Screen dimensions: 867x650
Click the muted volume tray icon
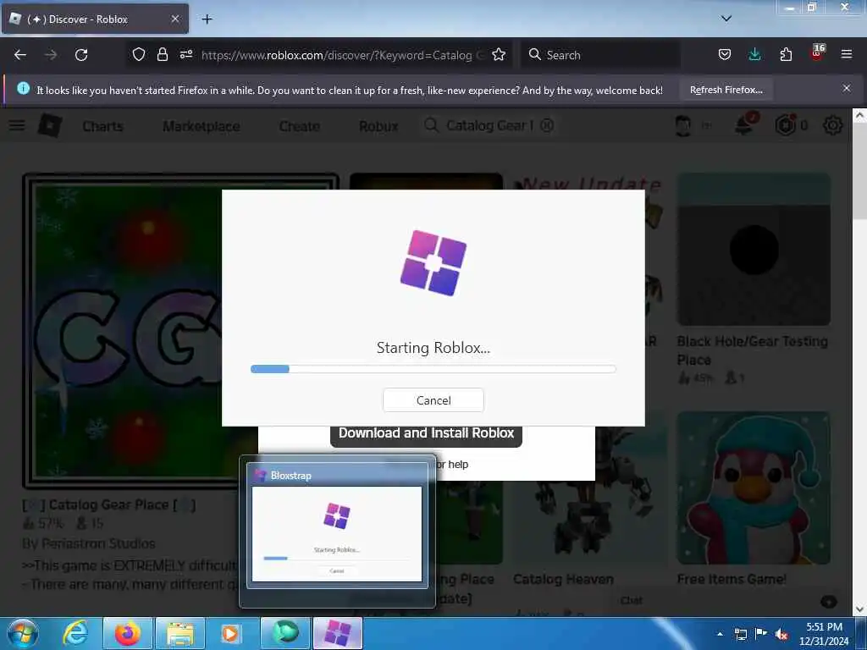(781, 634)
